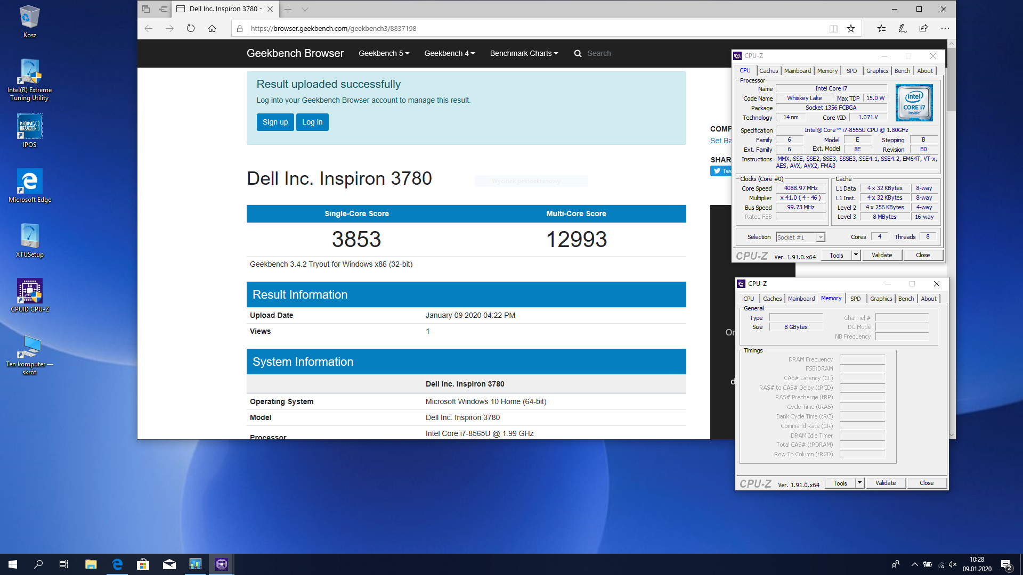Open Edge Settings and more menu
Viewport: 1023px width, 575px height.
[945, 28]
